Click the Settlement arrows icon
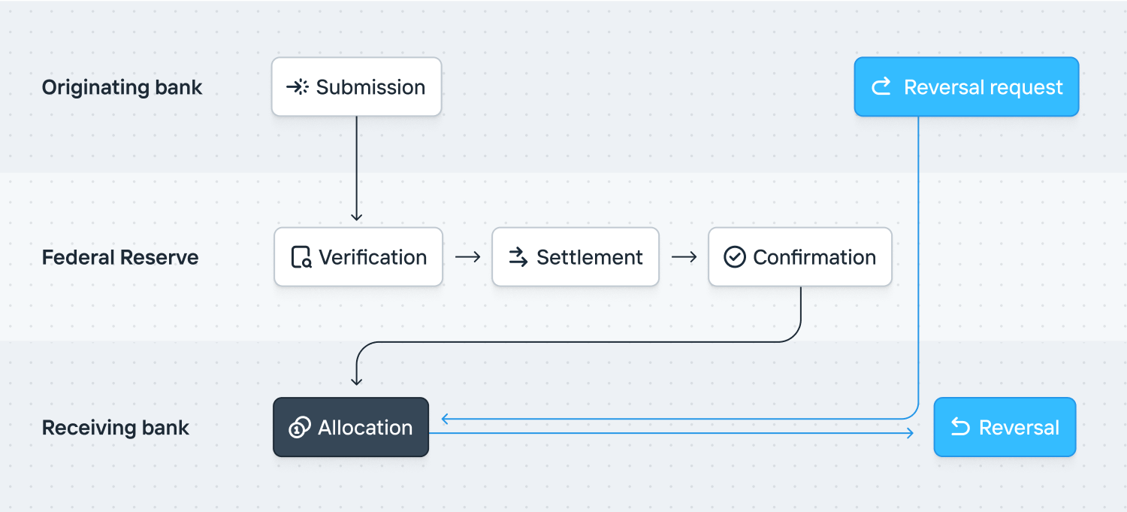Image resolution: width=1127 pixels, height=512 pixels. click(518, 257)
